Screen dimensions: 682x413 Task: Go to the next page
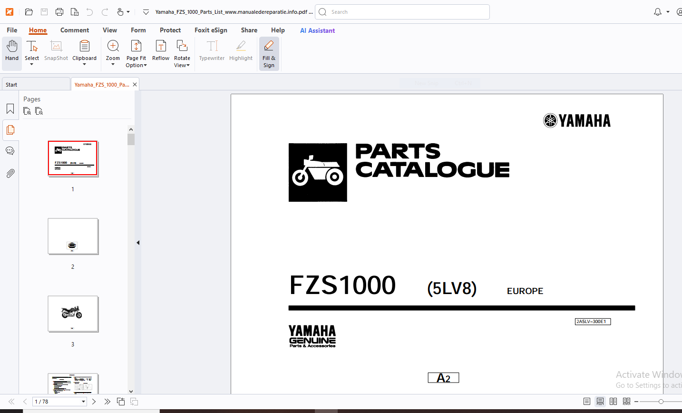[x=94, y=402]
